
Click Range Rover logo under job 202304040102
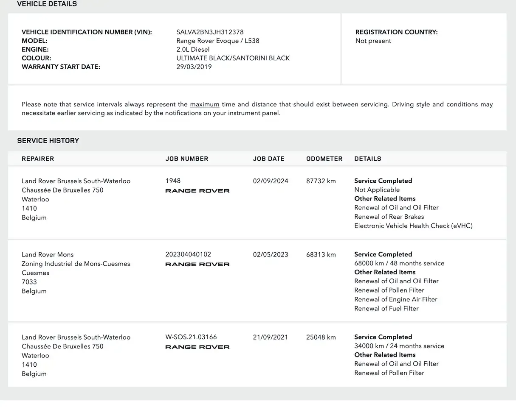(x=197, y=264)
